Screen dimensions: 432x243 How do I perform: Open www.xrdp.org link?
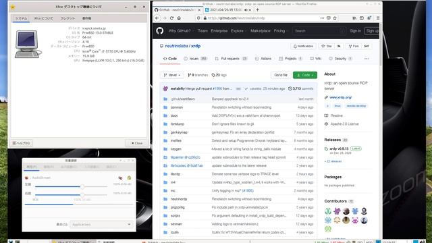(x=340, y=97)
